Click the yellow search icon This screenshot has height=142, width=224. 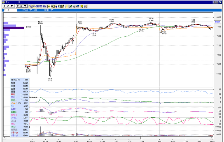[x=82, y=6]
